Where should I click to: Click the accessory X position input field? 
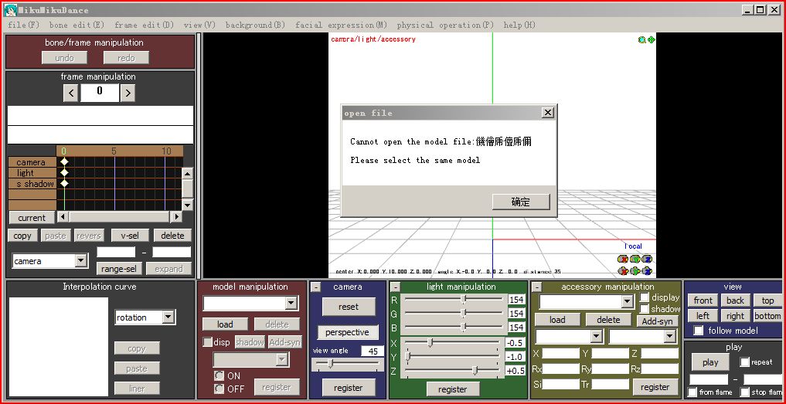[561, 353]
